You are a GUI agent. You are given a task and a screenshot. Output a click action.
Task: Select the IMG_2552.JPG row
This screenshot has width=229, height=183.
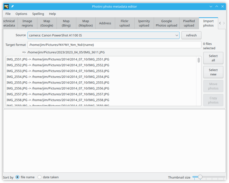[101, 65]
